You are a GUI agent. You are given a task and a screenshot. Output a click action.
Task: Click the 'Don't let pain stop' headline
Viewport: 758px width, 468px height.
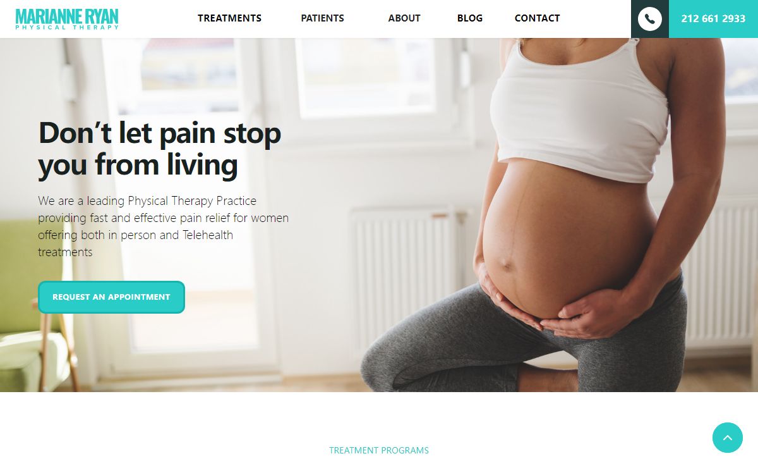(x=160, y=133)
